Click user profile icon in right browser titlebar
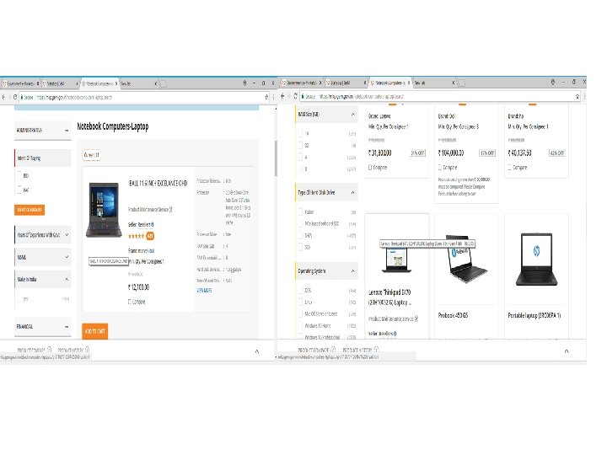Viewport: 607px width, 455px height. pos(552,82)
